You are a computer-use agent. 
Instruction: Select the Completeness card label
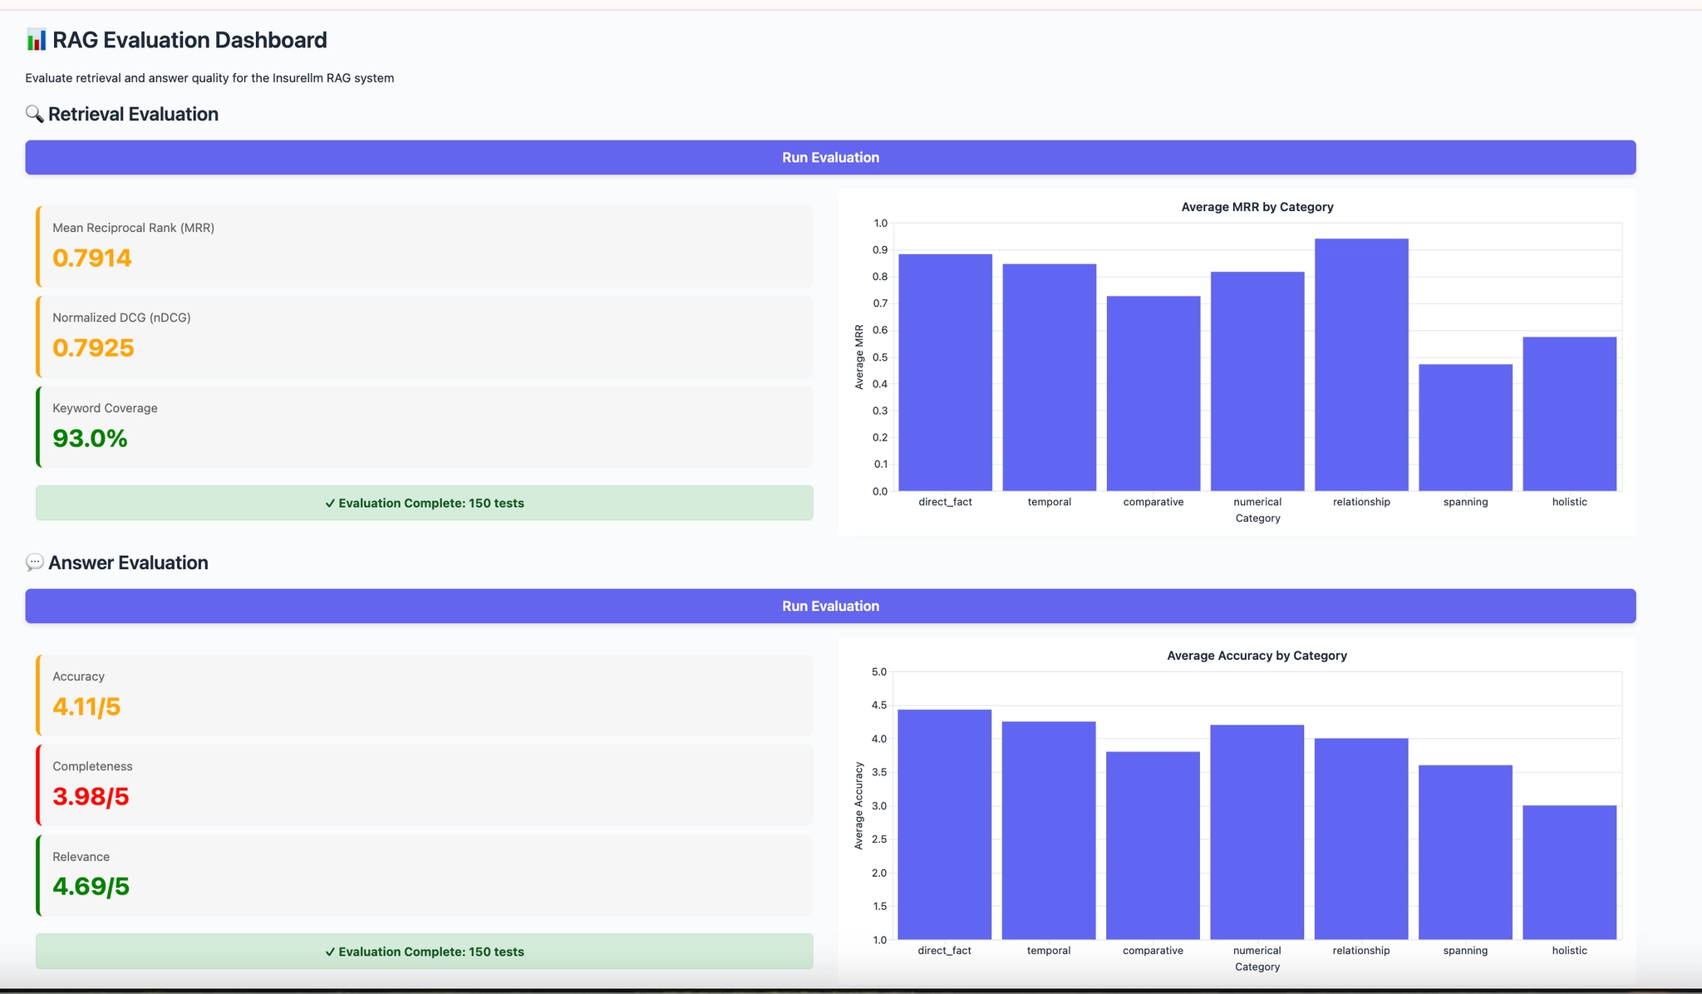92,766
